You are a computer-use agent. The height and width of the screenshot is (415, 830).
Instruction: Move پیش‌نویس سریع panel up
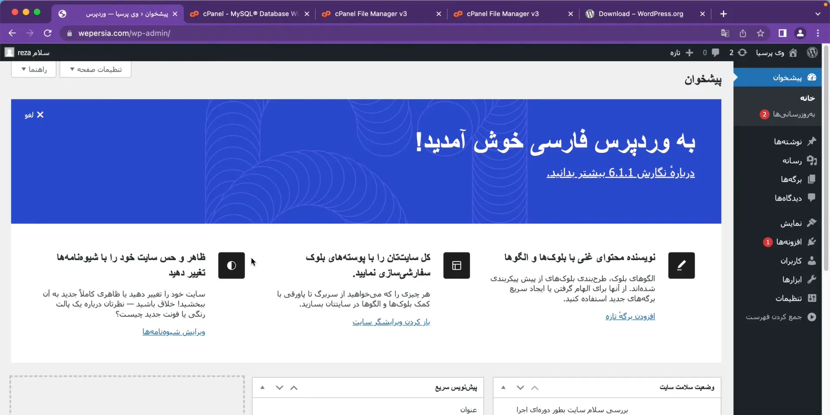(294, 387)
